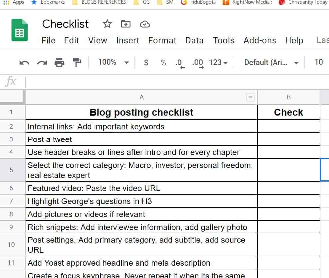Open the Tools menu
This screenshot has width=329, height=278.
(223, 40)
